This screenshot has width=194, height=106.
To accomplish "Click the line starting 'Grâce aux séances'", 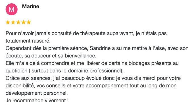I will (x=93, y=78).
